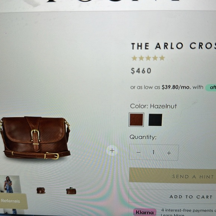Open the Referrals tab at bottom left
Screen dimensions: 216x216
tap(13, 201)
